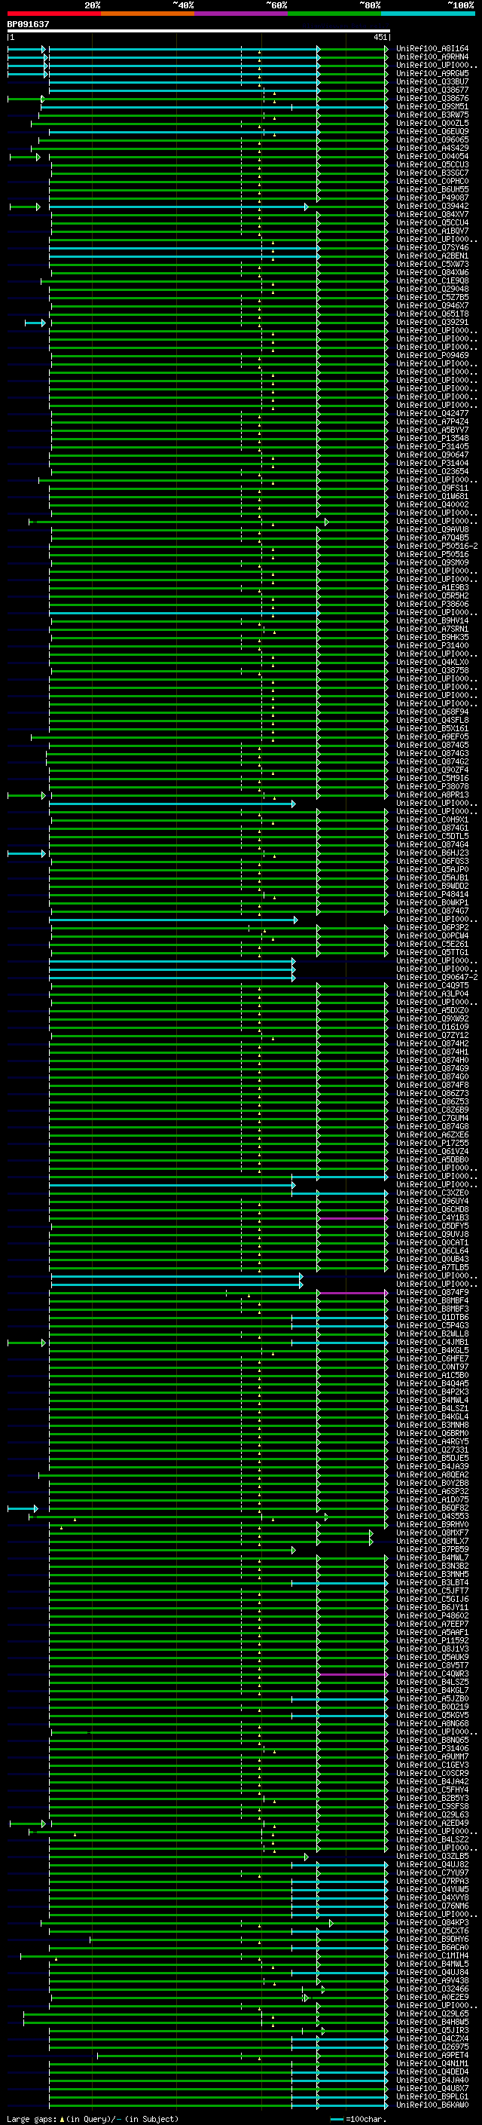Select the UniRef100_Q9FS11 row label
The width and height of the screenshot is (482, 2125).
432,488
